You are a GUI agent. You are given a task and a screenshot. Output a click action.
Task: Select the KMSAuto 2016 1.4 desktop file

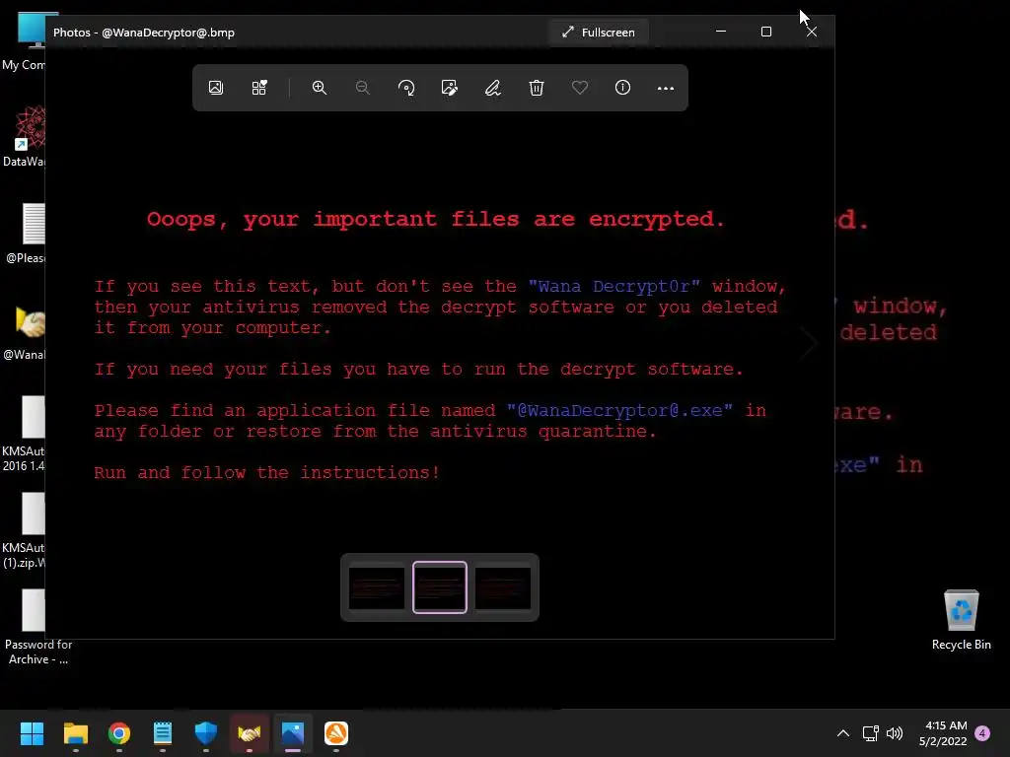tap(24, 434)
